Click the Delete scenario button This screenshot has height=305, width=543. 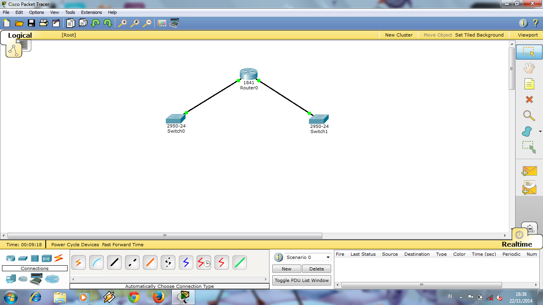[x=316, y=269]
